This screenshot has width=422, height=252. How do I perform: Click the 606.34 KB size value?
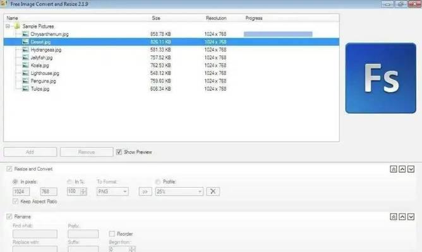coord(160,89)
